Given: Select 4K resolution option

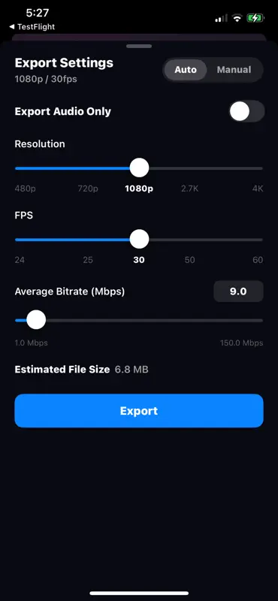Looking at the screenshot, I should (x=258, y=189).
